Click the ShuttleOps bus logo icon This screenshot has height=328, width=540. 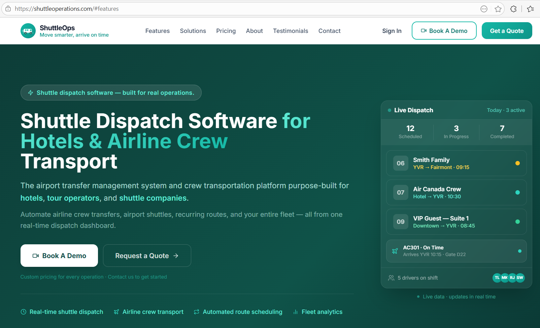(x=28, y=31)
